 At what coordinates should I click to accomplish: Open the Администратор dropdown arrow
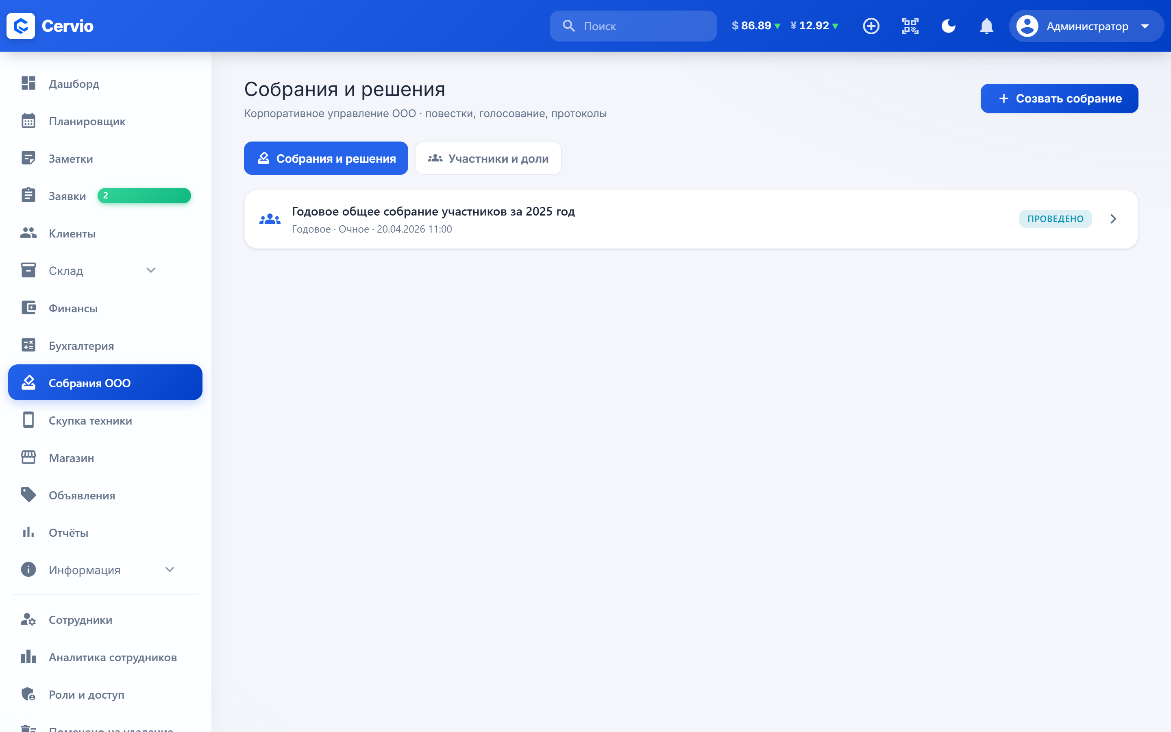pyautogui.click(x=1145, y=26)
